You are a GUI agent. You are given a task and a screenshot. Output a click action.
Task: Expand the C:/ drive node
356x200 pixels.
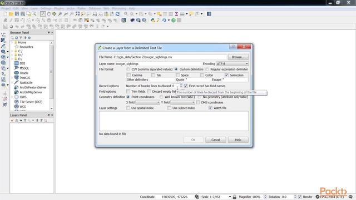coord(12,51)
